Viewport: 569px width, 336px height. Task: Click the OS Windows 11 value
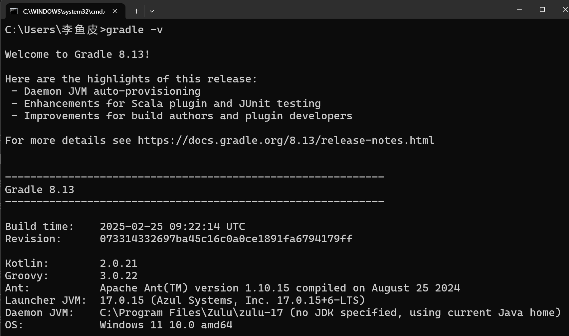coord(166,325)
